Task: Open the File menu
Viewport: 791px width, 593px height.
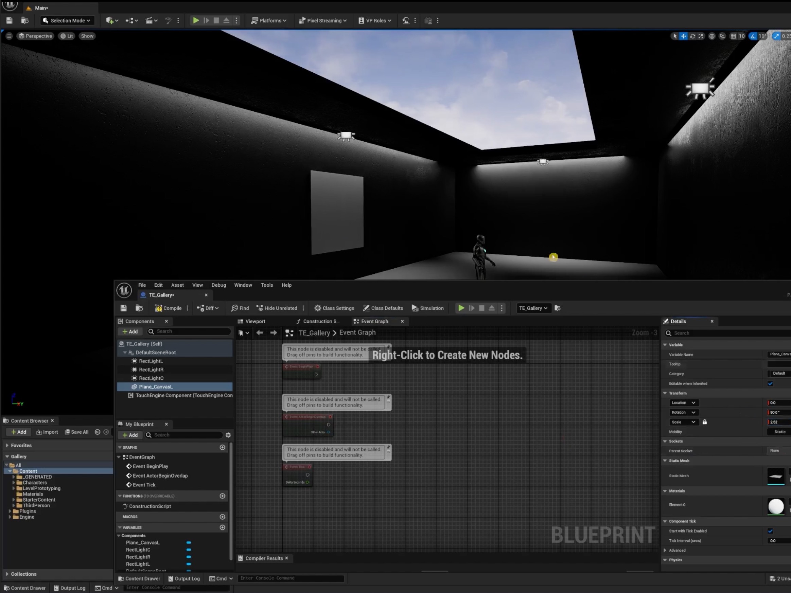Action: click(142, 285)
